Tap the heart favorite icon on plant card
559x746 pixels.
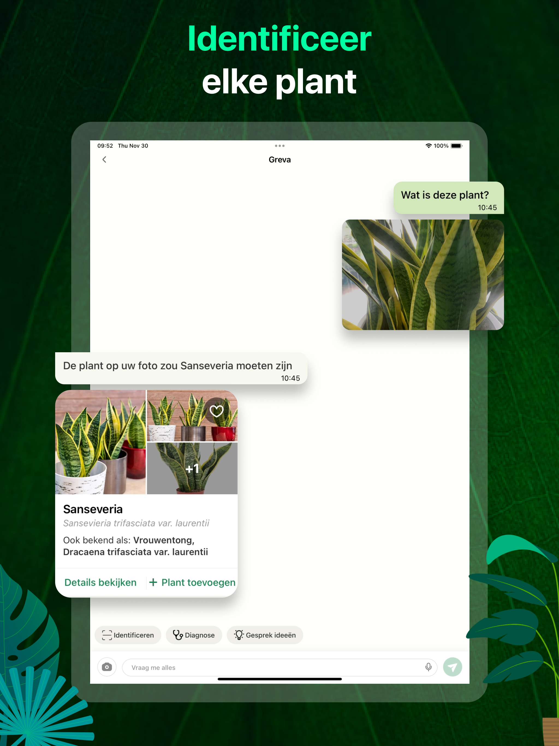(x=216, y=411)
